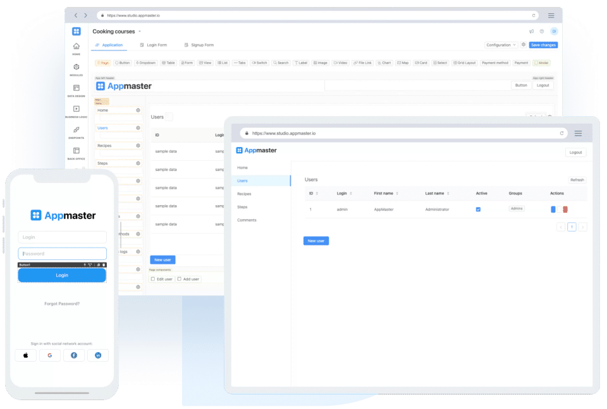The height and width of the screenshot is (409, 607).
Task: Sort the table by First name column
Action: click(x=397, y=193)
